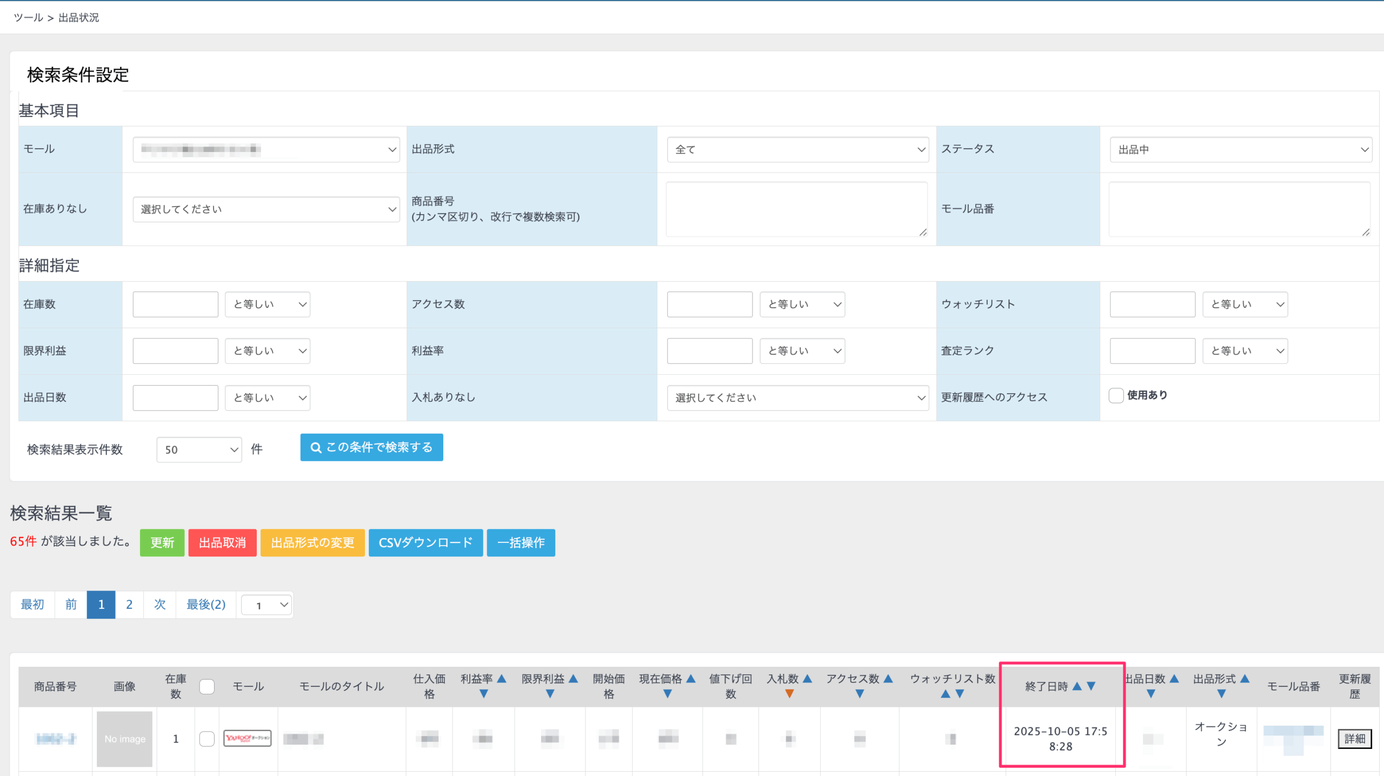Sort 限界利益 ascending with up arrow
This screenshot has width=1384, height=776.
coord(573,679)
